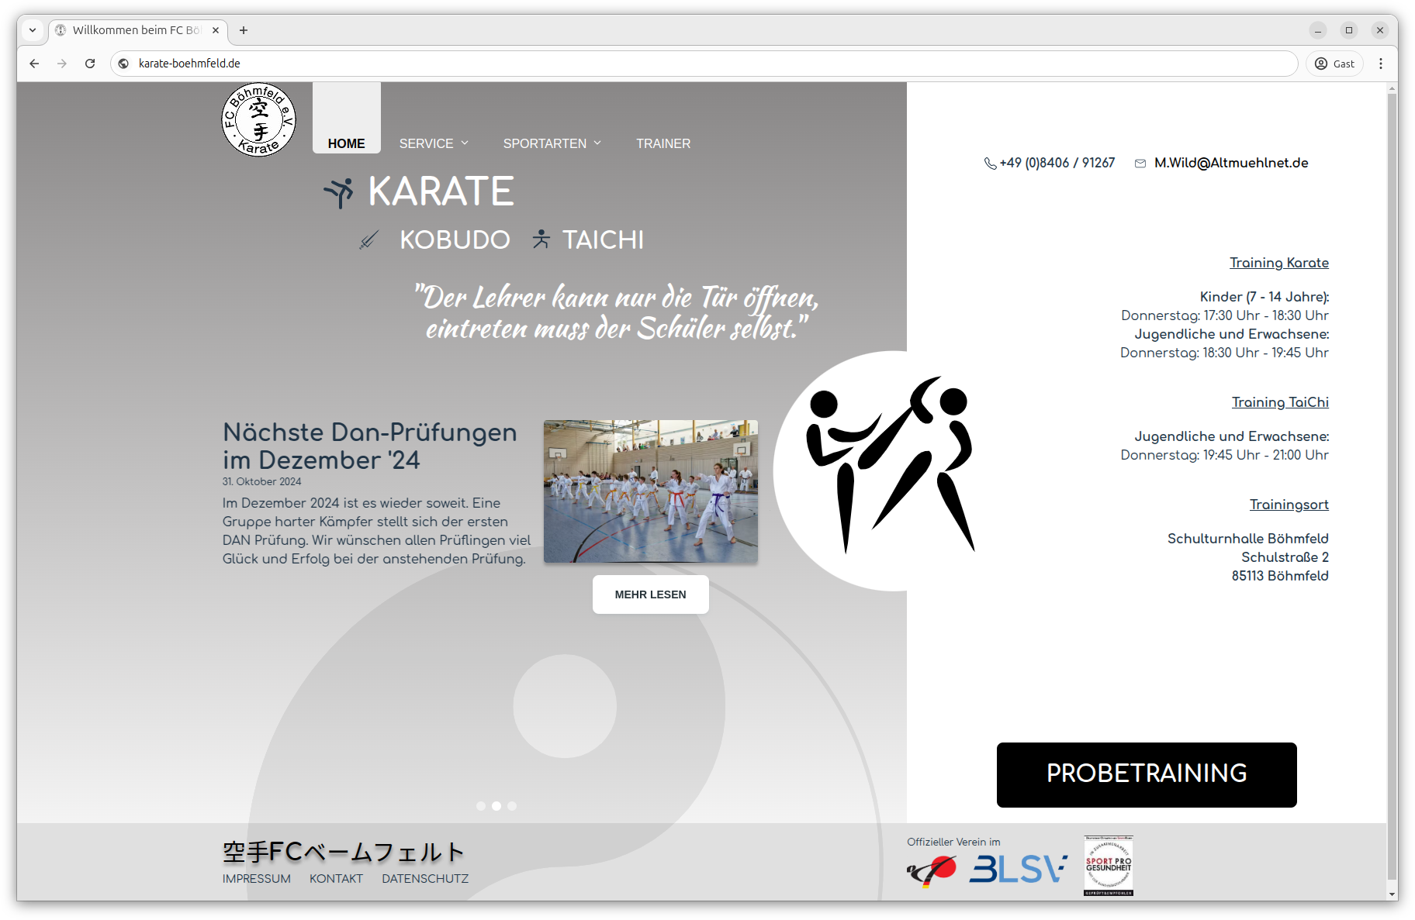The height and width of the screenshot is (920, 1415).
Task: Click the Schulturnhalle Böhmfeld address line
Action: (1247, 539)
